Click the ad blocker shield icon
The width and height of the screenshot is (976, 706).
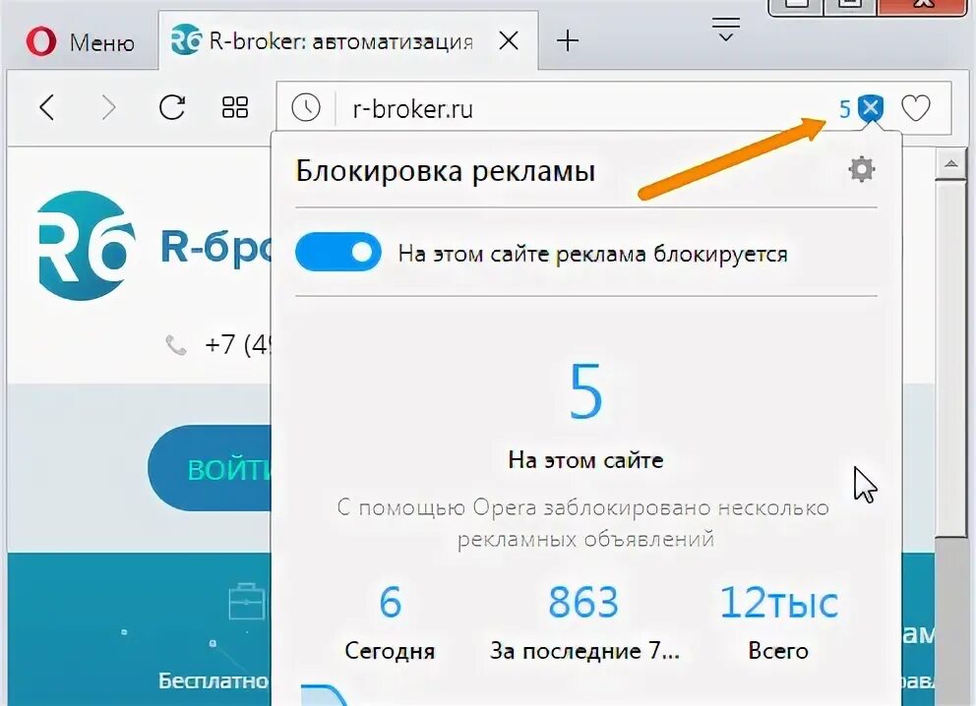click(x=870, y=108)
